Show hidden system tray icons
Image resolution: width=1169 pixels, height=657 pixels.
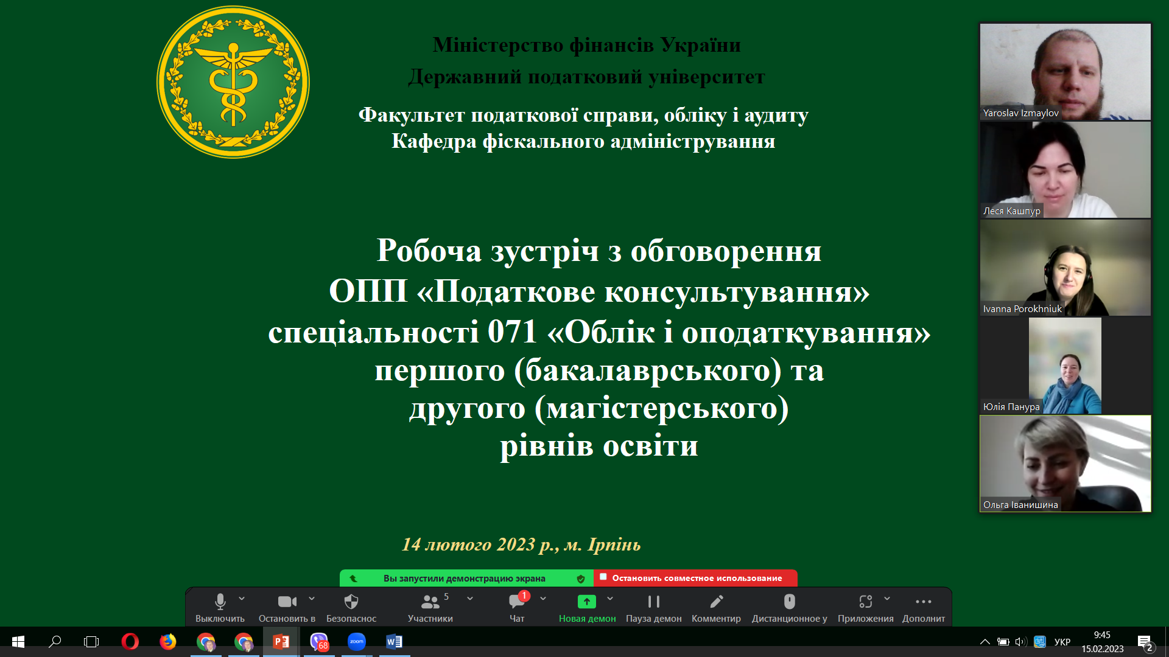[x=985, y=642]
